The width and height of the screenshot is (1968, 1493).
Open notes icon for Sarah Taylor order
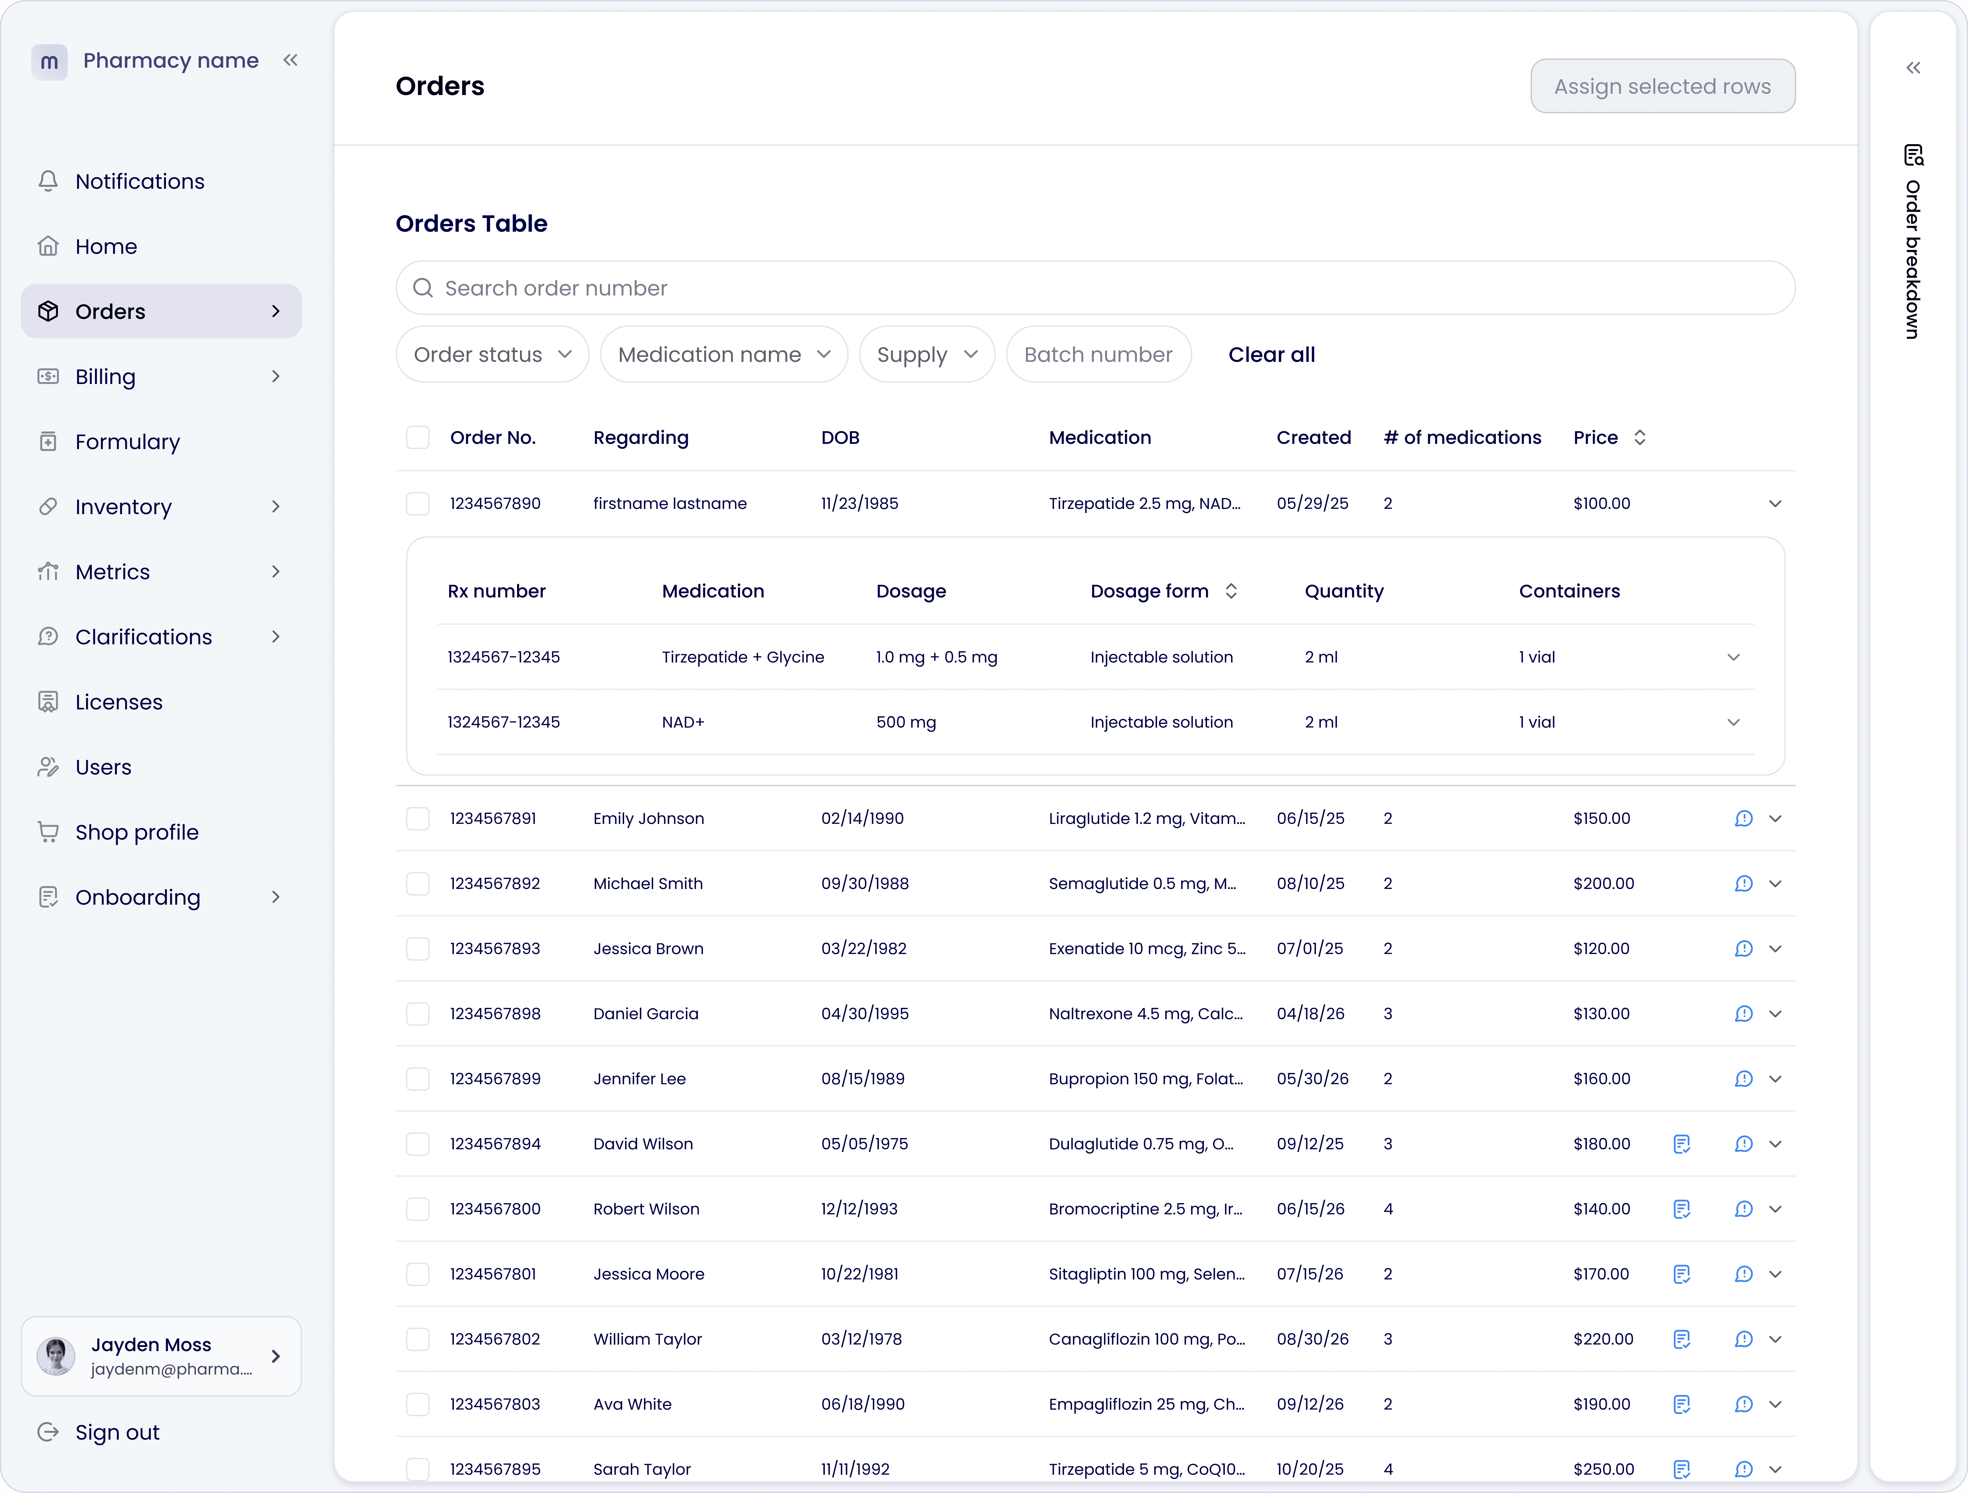click(x=1682, y=1469)
